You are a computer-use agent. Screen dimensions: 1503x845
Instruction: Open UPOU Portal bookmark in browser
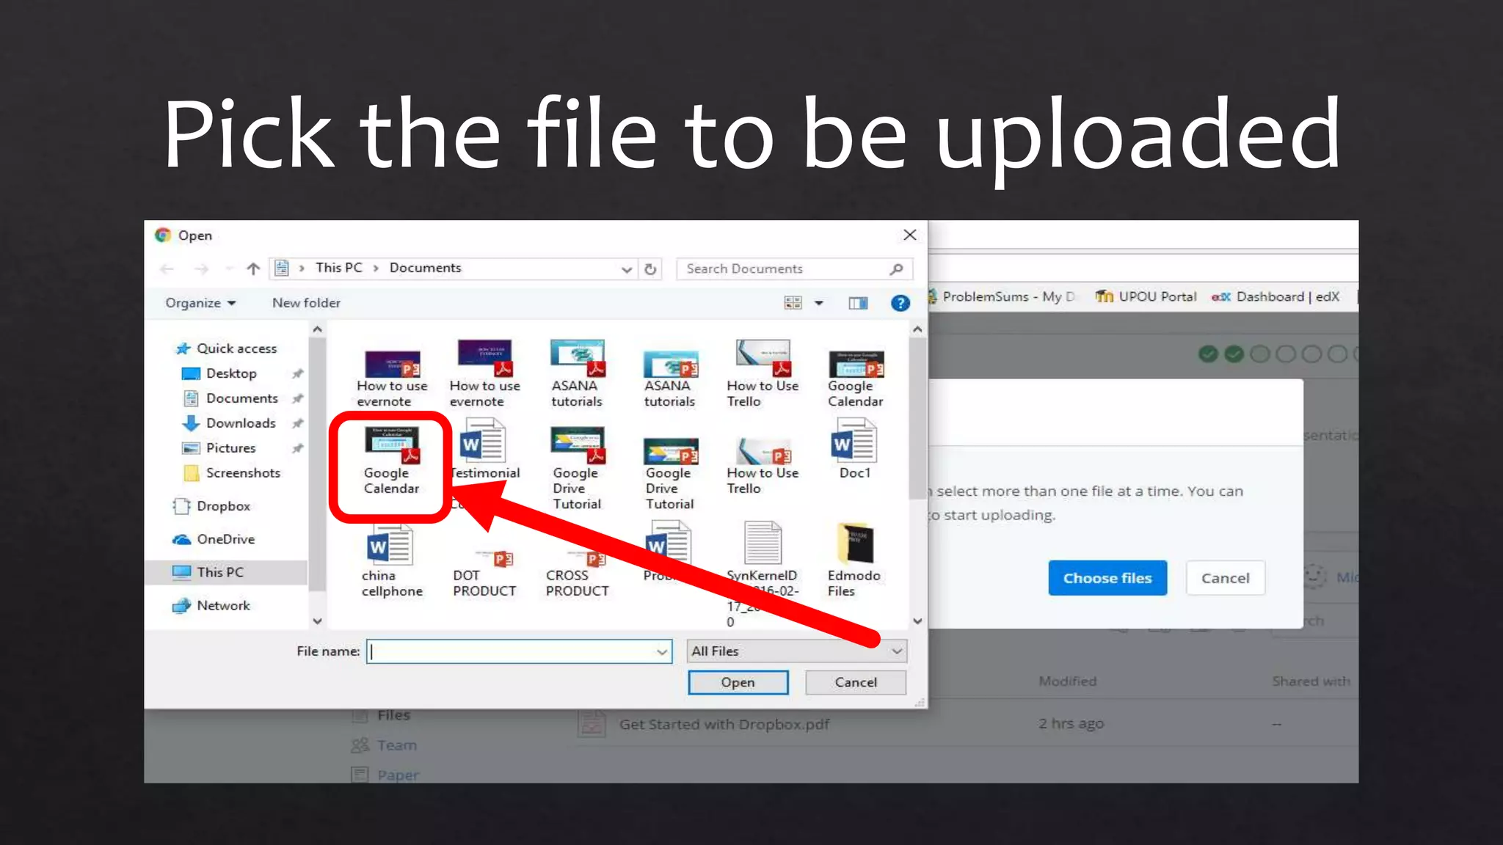[1146, 296]
